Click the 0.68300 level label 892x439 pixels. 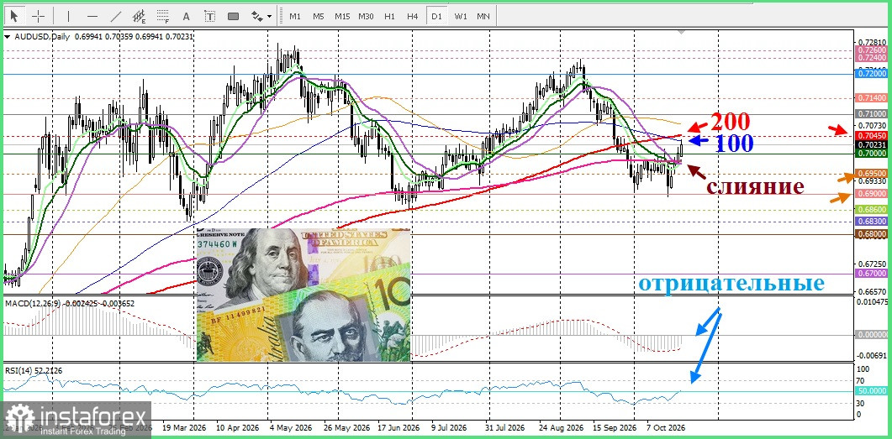(x=873, y=222)
